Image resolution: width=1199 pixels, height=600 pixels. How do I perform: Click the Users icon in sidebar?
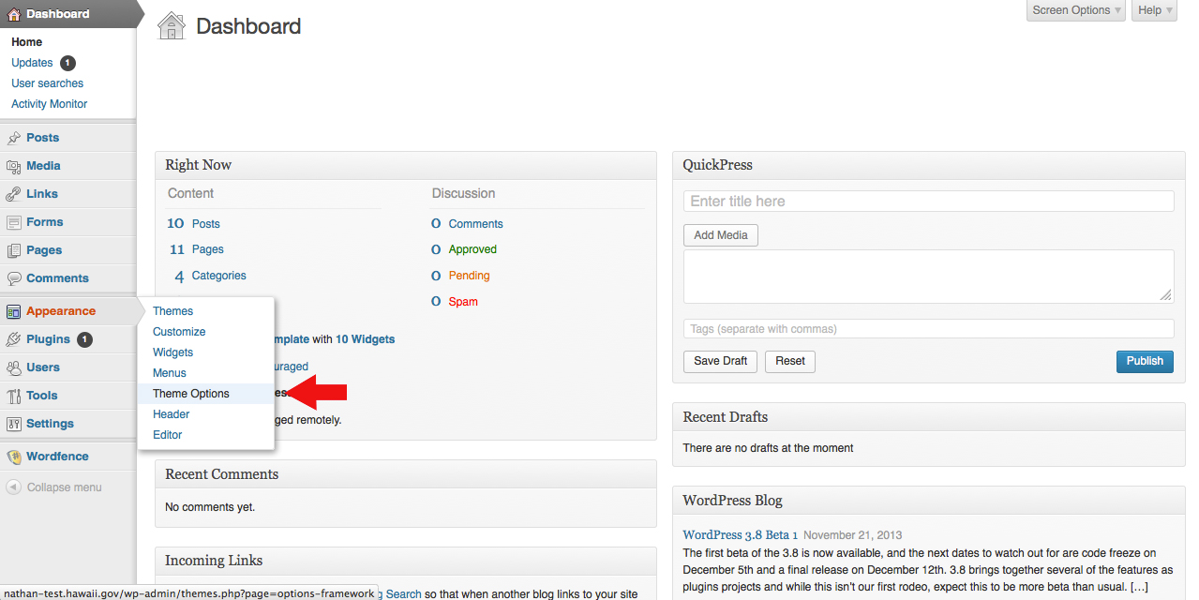coord(13,367)
